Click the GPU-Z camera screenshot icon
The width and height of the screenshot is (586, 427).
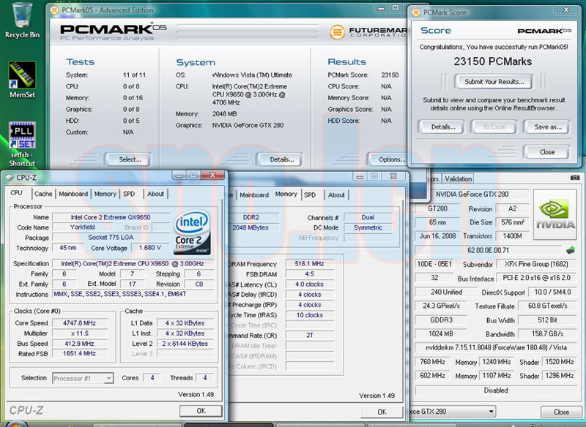[x=575, y=178]
